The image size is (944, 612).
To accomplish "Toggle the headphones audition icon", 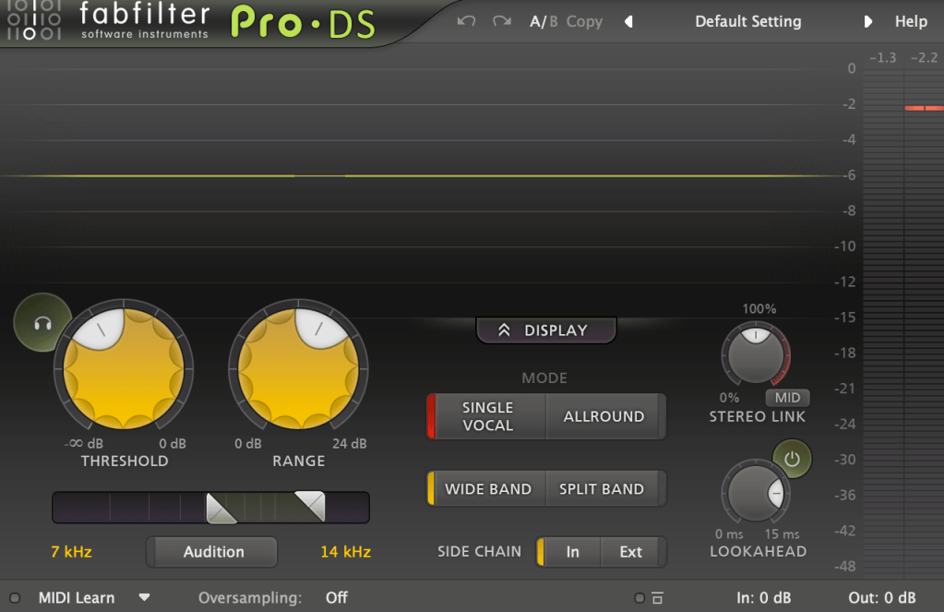I will 42,323.
